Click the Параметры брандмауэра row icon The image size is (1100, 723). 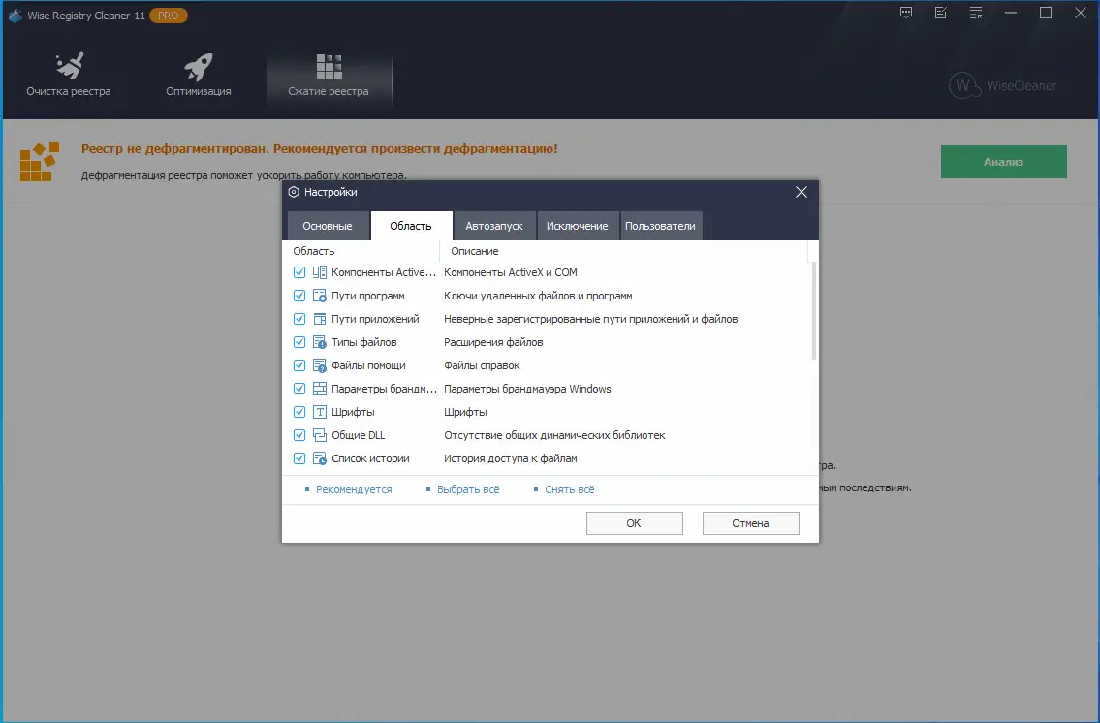tap(319, 389)
